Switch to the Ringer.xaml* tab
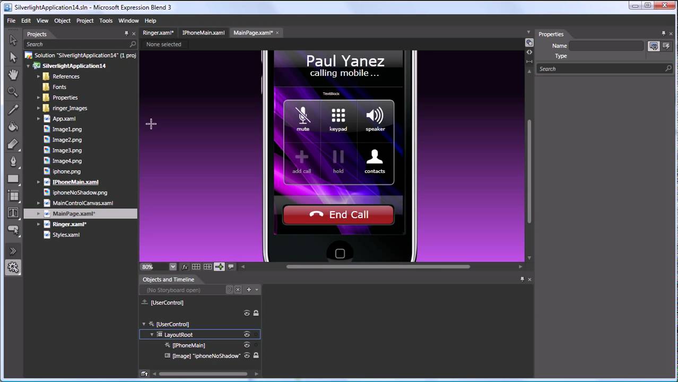The height and width of the screenshot is (382, 678). pos(158,33)
